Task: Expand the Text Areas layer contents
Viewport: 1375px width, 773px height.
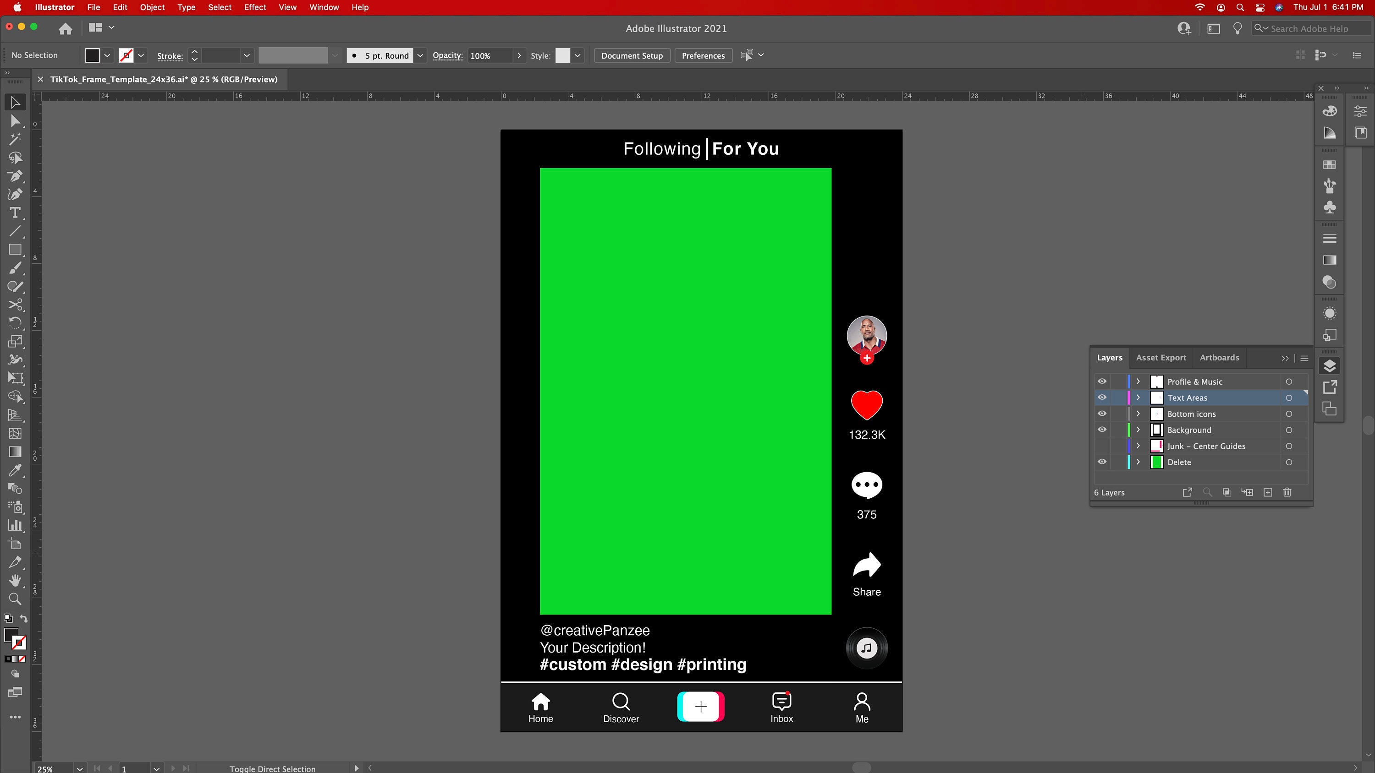Action: pos(1138,397)
